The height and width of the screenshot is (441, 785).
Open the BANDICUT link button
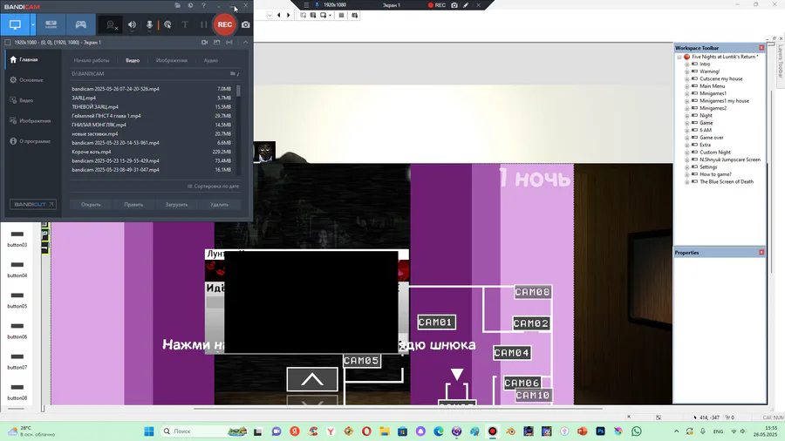point(33,205)
